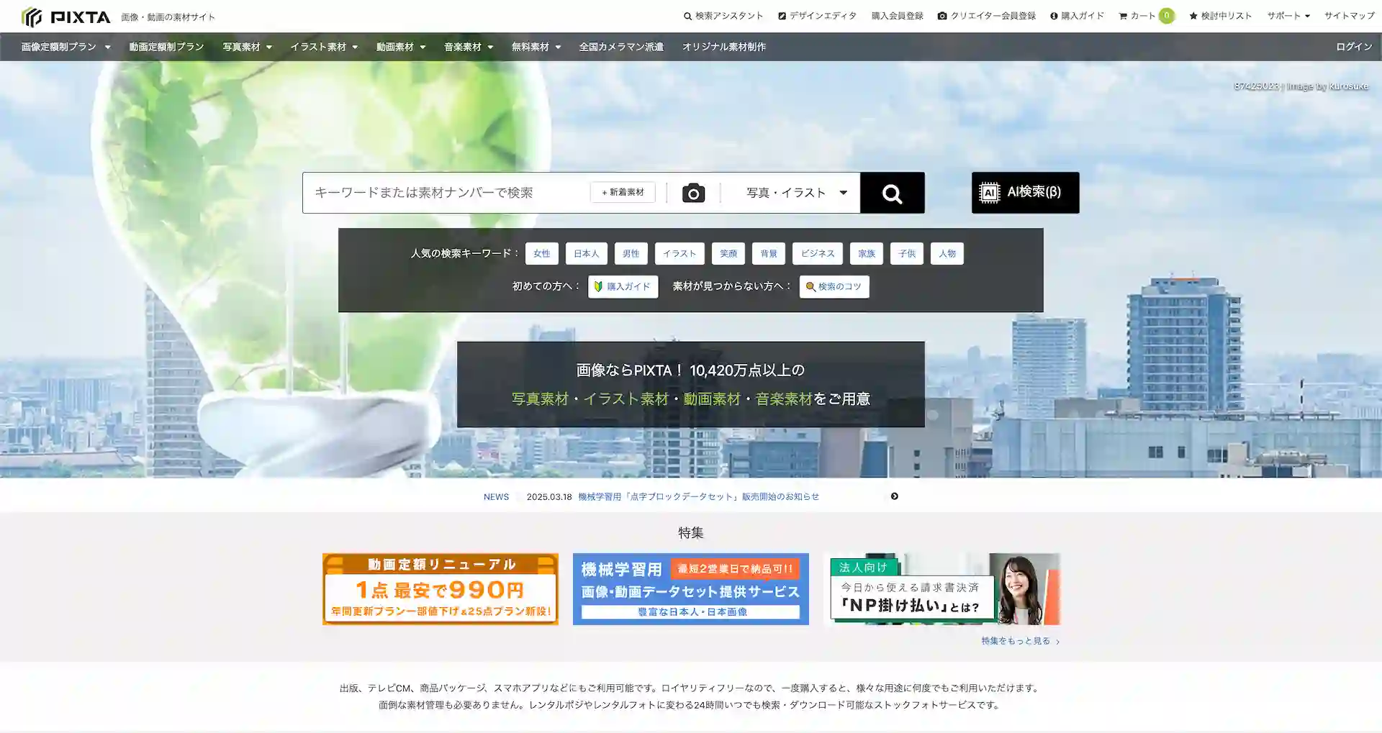The height and width of the screenshot is (733, 1382).
Task: Select keyword tag ビジネス
Action: tap(818, 254)
